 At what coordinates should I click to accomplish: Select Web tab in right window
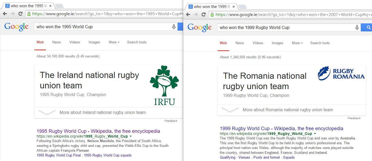(223, 43)
